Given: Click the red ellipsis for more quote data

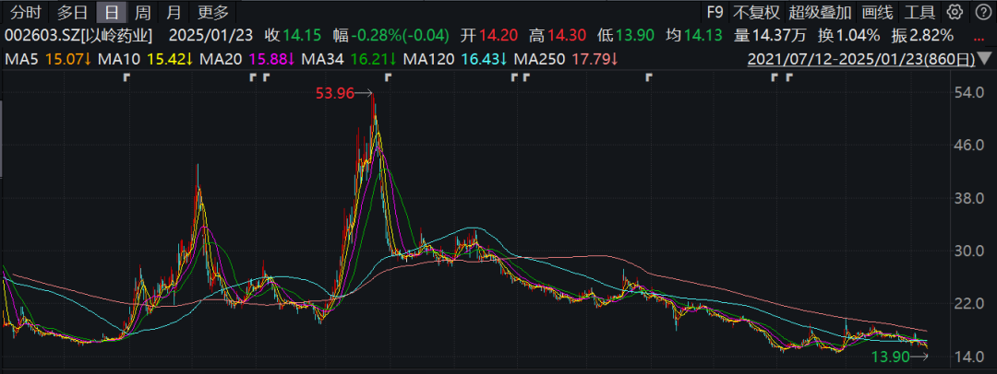Looking at the screenshot, I should [x=979, y=37].
